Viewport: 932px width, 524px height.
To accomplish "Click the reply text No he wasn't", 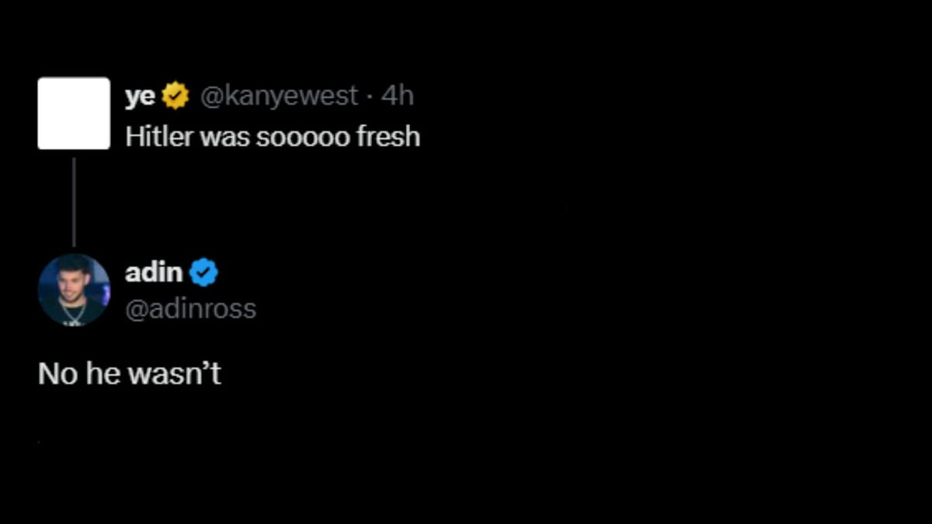I will coord(129,373).
